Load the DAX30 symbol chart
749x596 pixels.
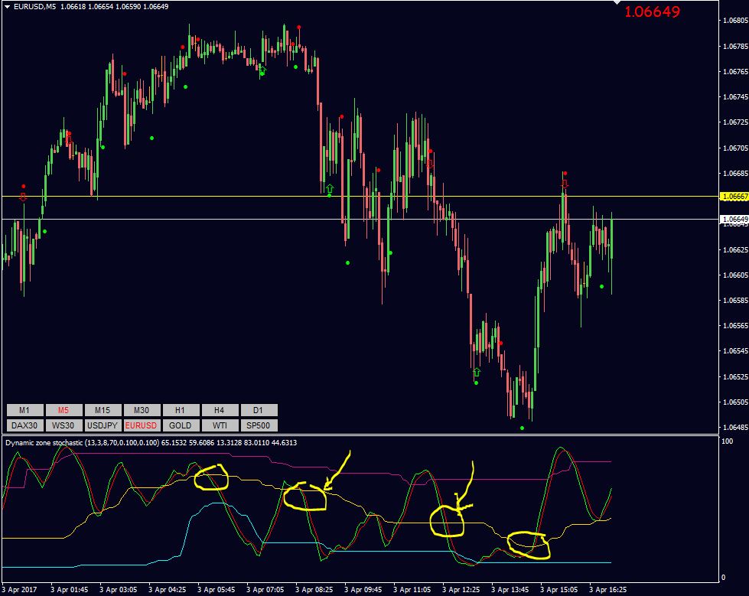click(x=25, y=425)
